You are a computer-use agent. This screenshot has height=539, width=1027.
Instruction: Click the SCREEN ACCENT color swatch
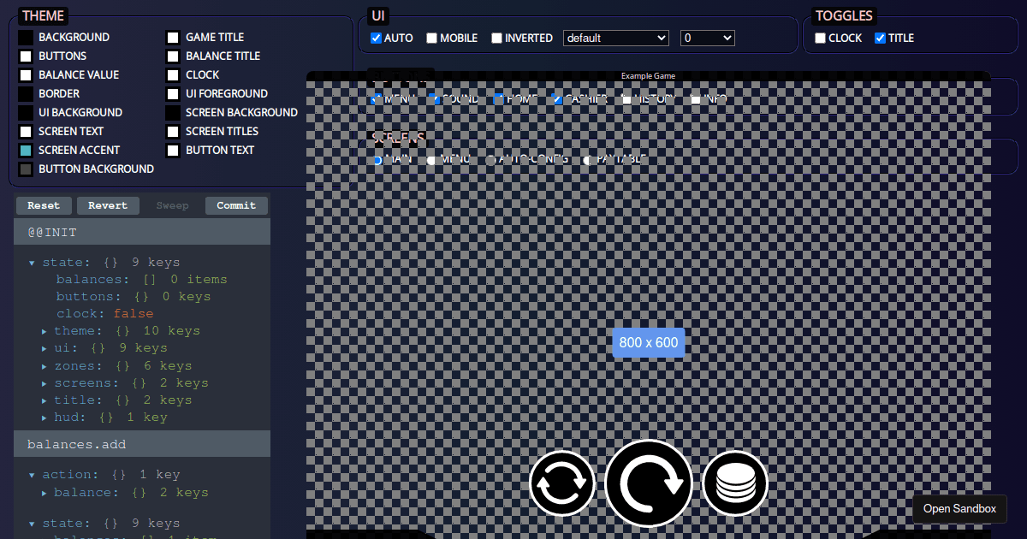25,150
